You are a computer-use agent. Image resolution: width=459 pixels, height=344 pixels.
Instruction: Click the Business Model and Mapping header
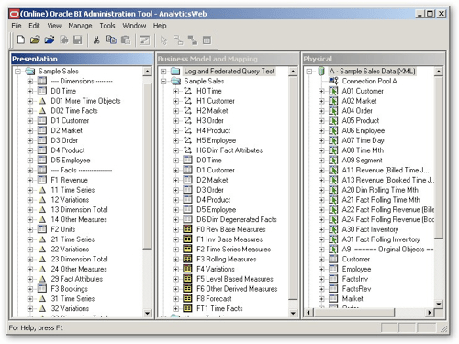(228, 59)
